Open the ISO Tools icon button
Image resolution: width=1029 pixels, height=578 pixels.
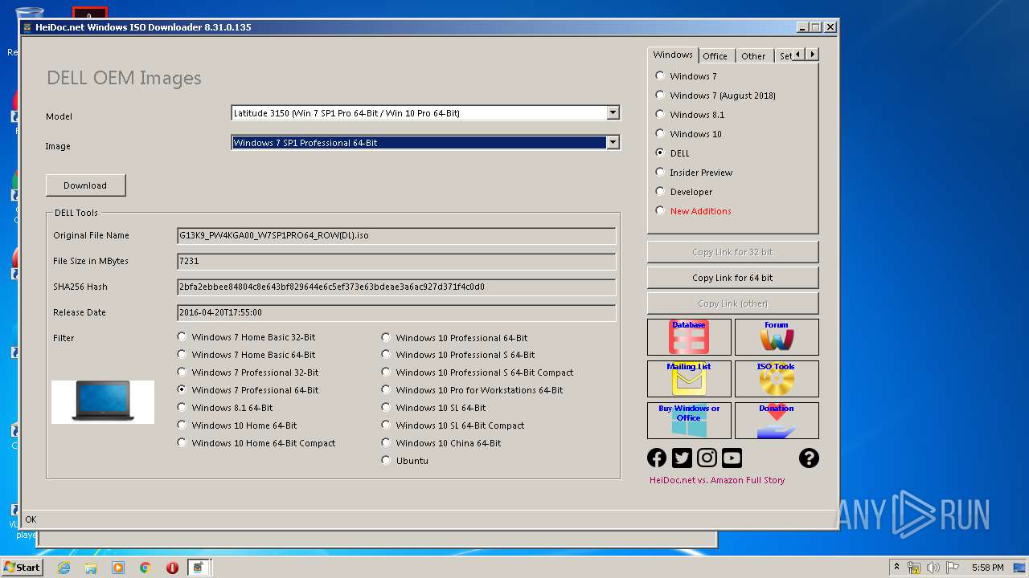(777, 379)
